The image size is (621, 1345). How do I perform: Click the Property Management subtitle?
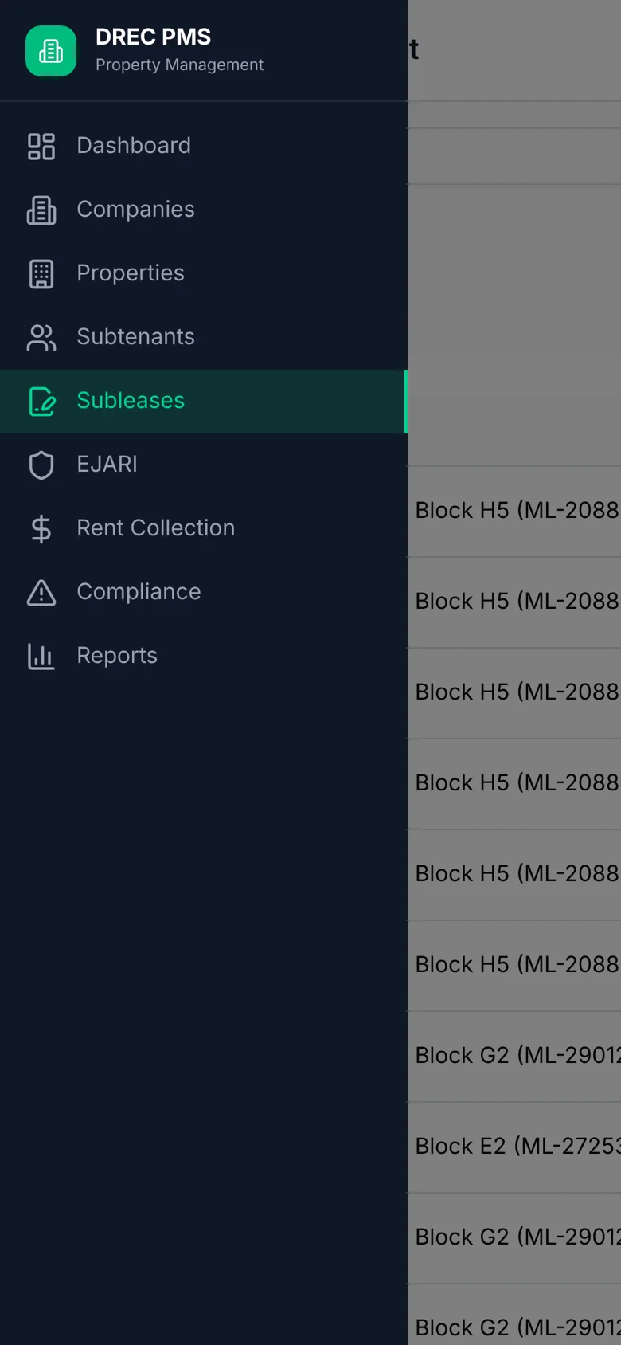[x=179, y=65]
